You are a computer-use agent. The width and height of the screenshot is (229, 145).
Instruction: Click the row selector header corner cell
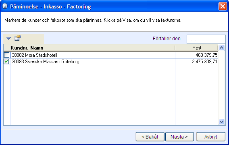7,48
